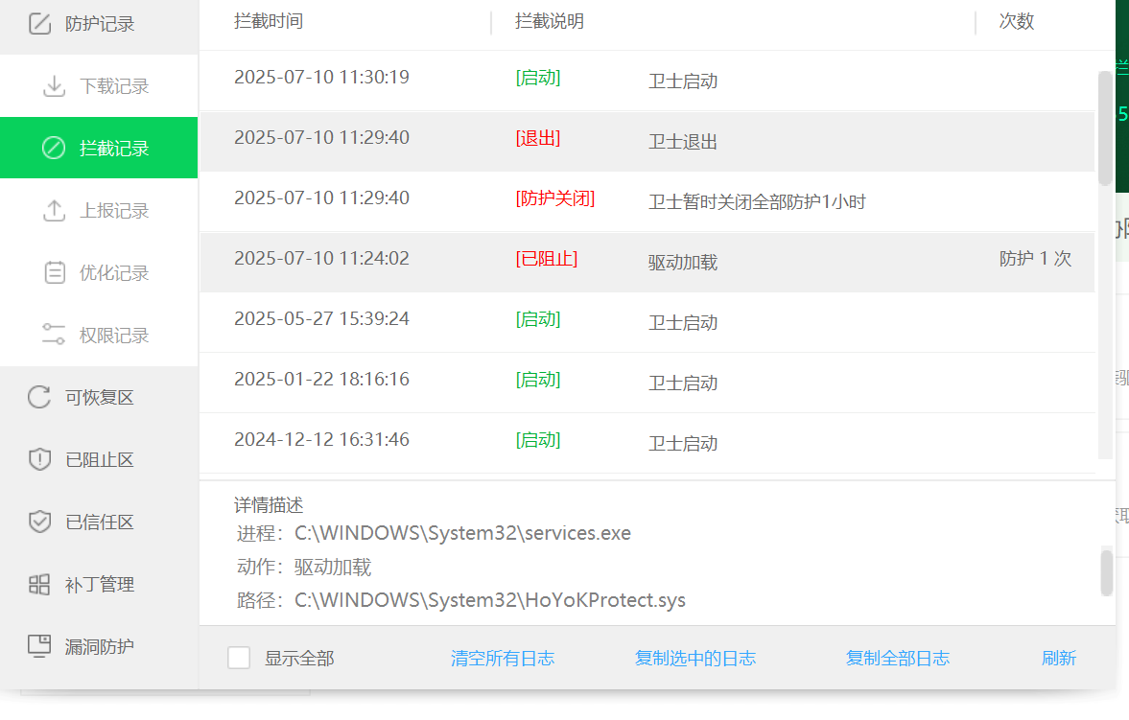Select the 拦截记录 sidebar tab
This screenshot has width=1129, height=720.
[x=99, y=149]
